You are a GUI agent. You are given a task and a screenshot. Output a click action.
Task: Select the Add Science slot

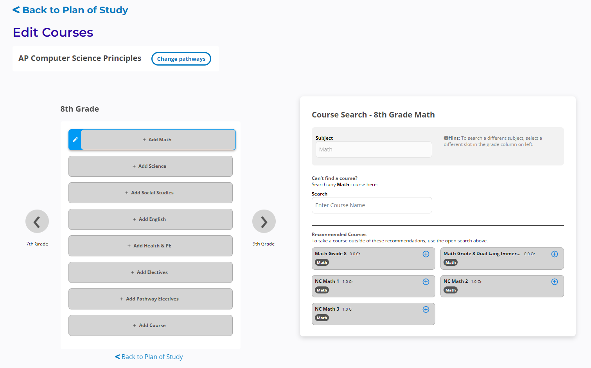pyautogui.click(x=151, y=166)
